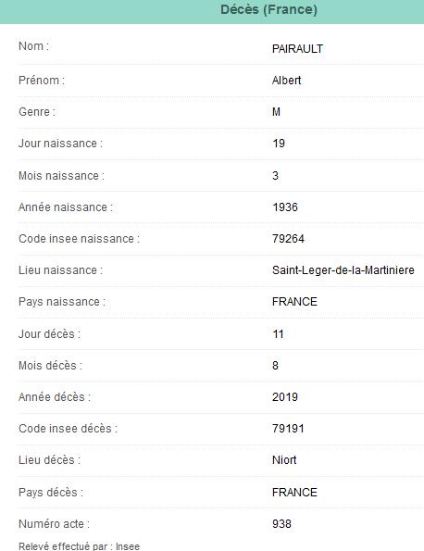The width and height of the screenshot is (424, 551).
Task: Select the surname value PAIRAULT
Action: 297,49
